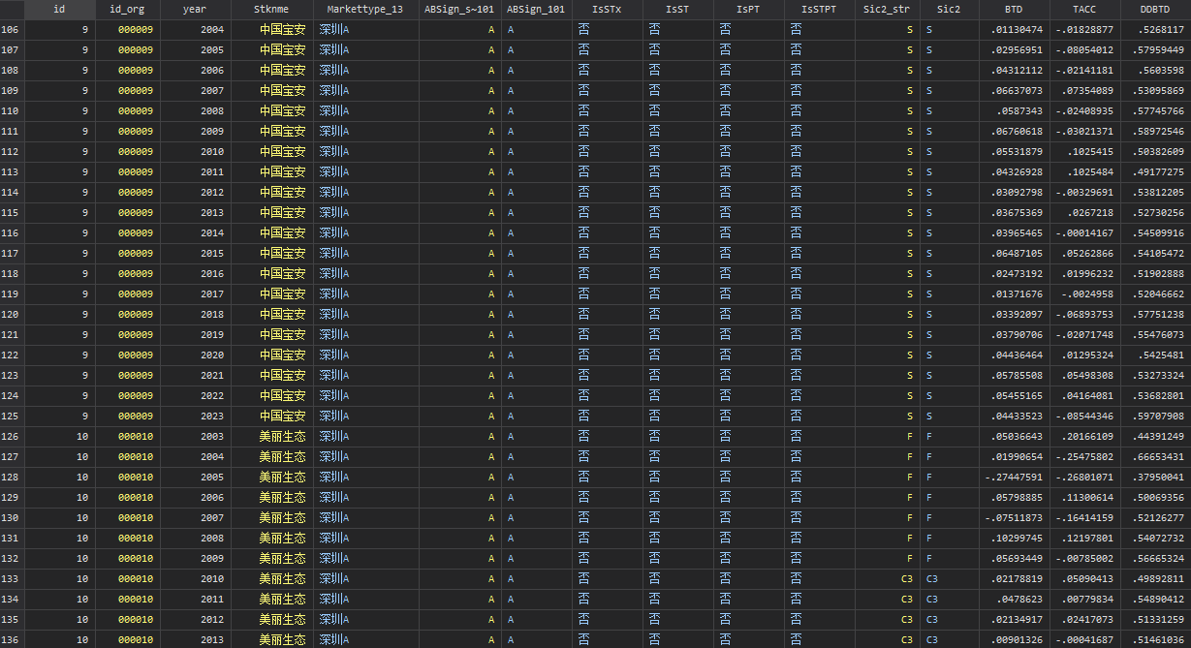Select the C3 Sic2 cell in row 133
Image resolution: width=1191 pixels, height=648 pixels.
tap(932, 579)
